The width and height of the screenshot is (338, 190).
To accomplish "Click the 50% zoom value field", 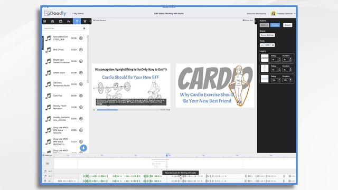I will (x=267, y=45).
